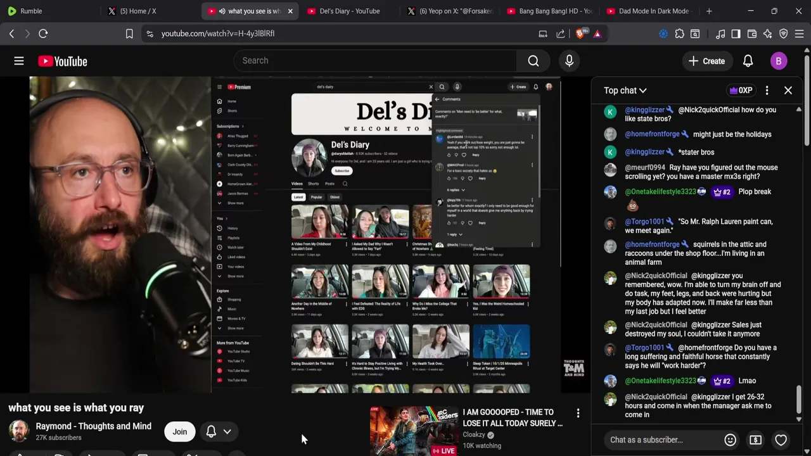Viewport: 811px width, 456px height.
Task: Open the Brave main menu
Action: [x=800, y=34]
